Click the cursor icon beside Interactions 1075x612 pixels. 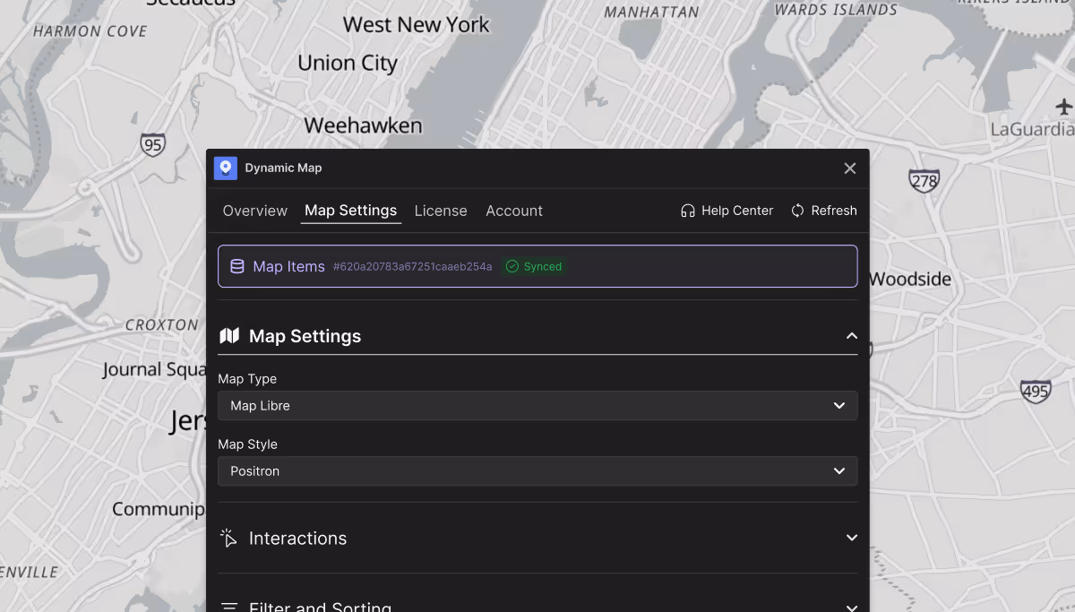(x=229, y=538)
